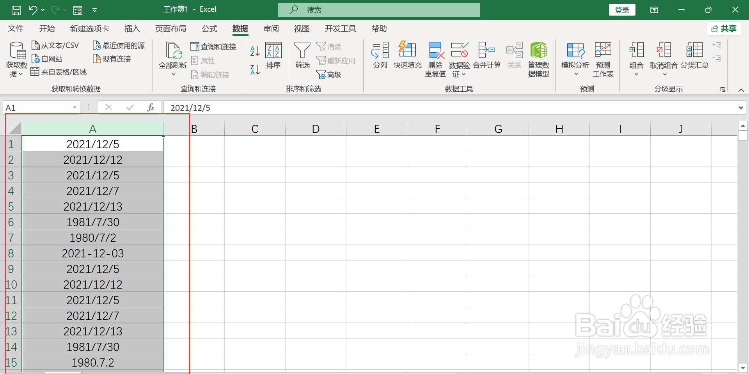Toggle the Filter (筛选) funnel
Viewport: 749px width, 374px height.
[302, 55]
